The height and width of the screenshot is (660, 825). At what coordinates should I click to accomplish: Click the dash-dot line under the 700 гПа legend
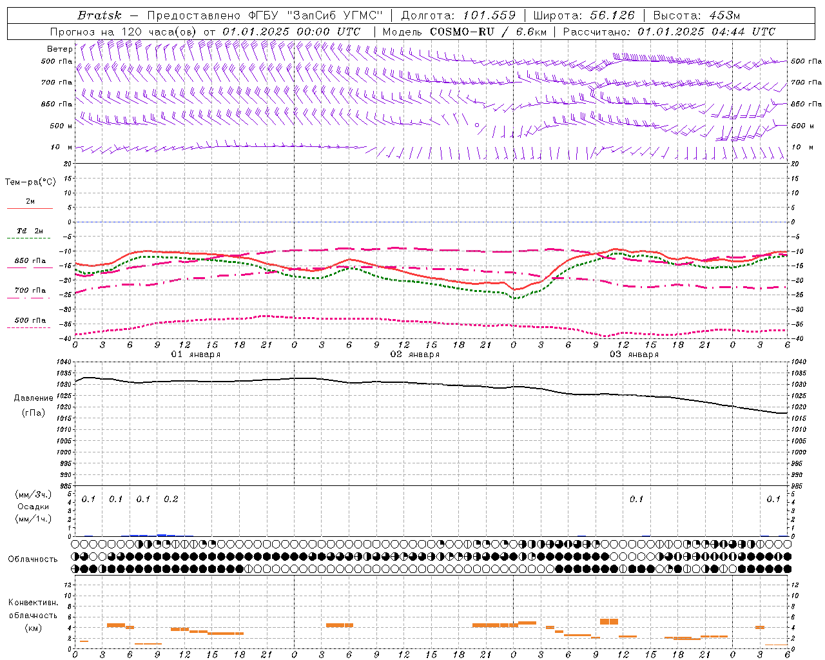(30, 297)
